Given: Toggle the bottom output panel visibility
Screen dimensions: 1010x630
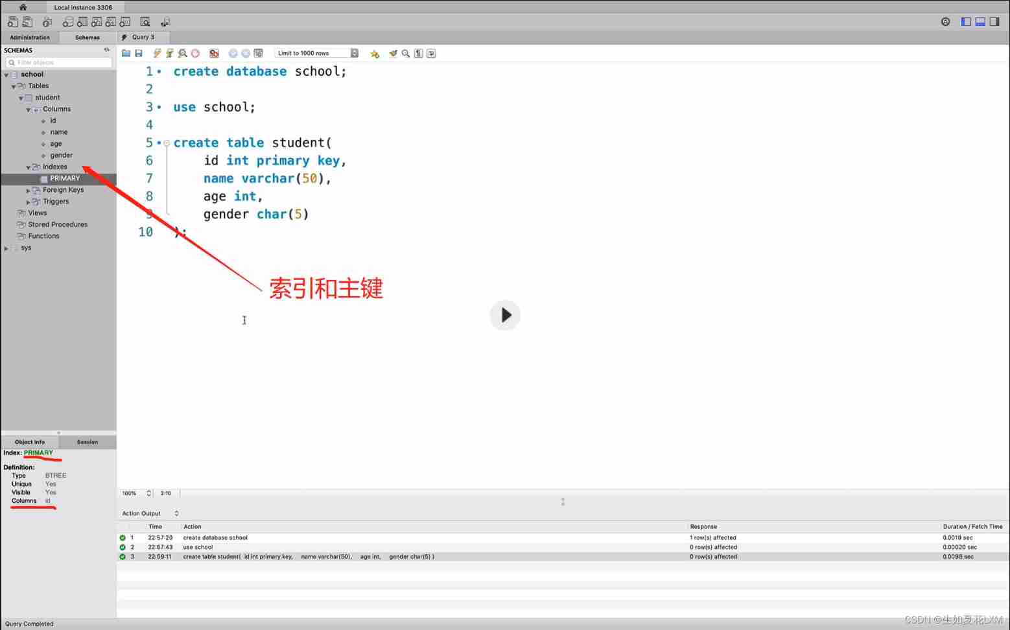Looking at the screenshot, I should pos(980,21).
